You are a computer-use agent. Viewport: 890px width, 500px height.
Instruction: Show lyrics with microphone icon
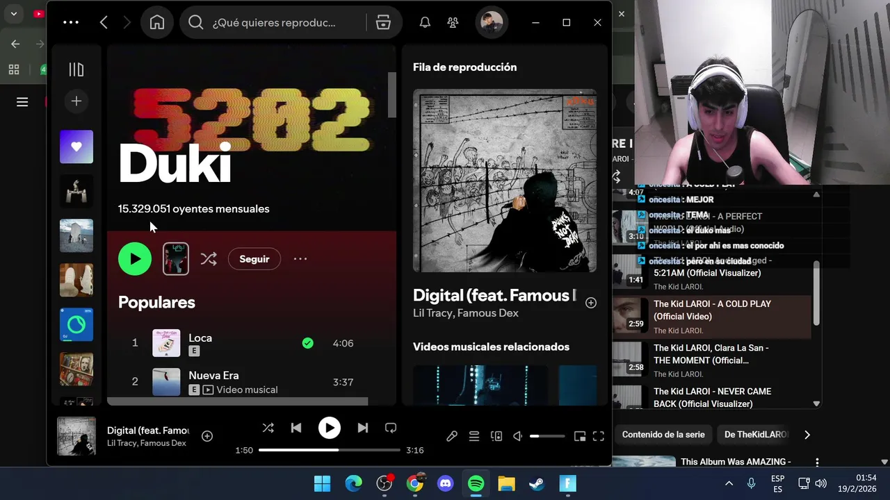[x=452, y=436]
